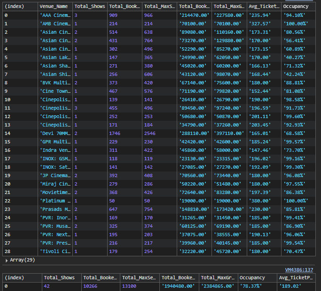Click the summary '78.37%' occupancy value

pyautogui.click(x=251, y=286)
